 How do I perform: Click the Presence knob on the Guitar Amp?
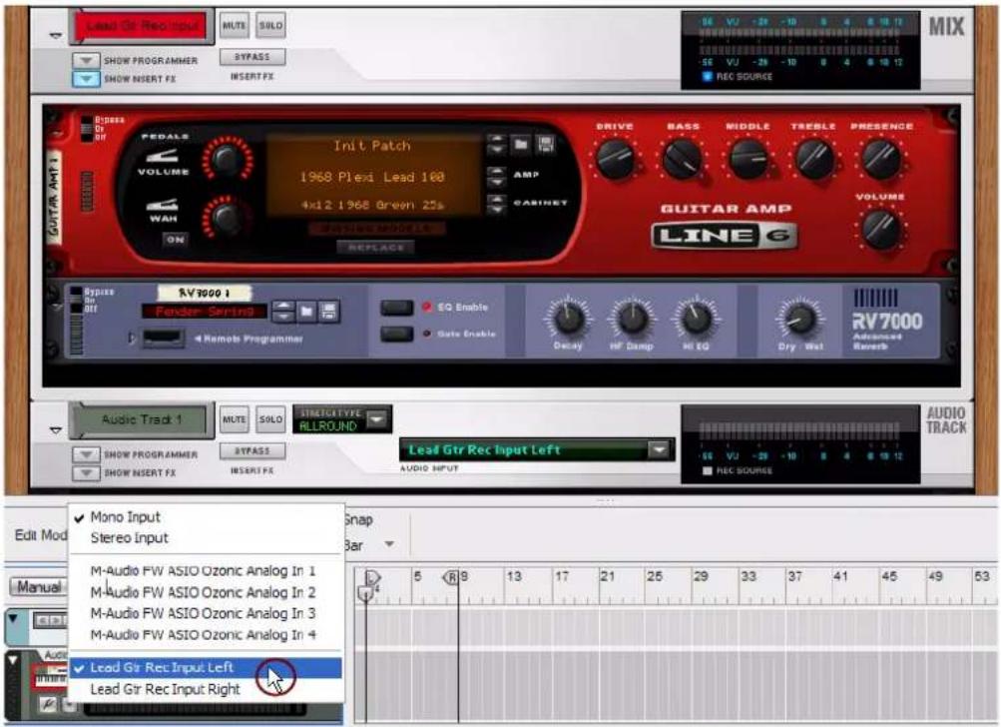[881, 159]
